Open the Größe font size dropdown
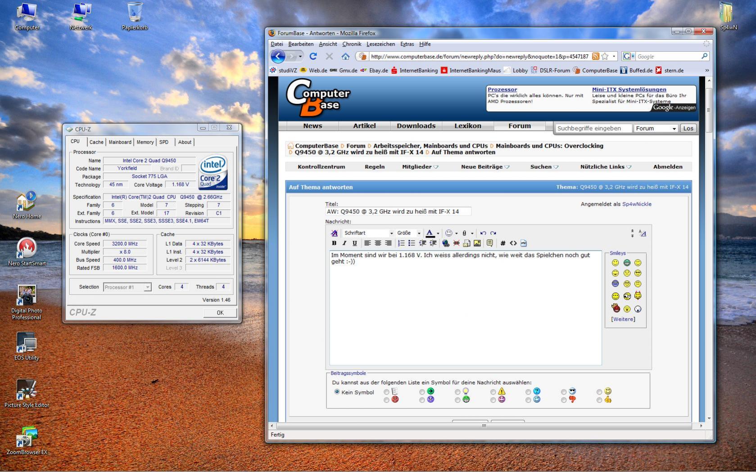Image resolution: width=756 pixels, height=472 pixels. pos(408,233)
